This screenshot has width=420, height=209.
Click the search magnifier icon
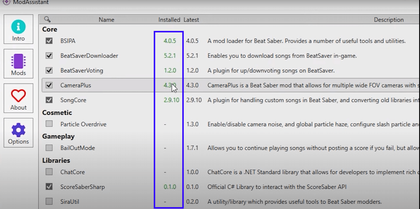point(47,19)
